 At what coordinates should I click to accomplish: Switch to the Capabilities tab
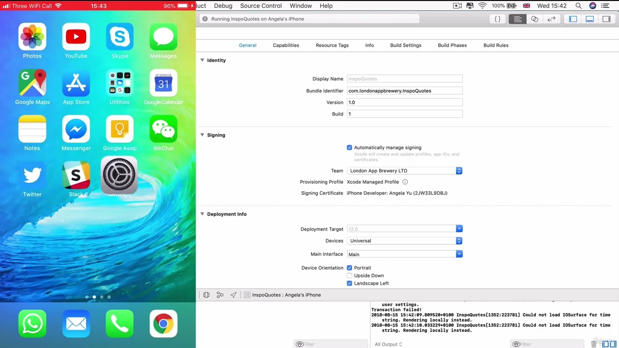tap(286, 45)
